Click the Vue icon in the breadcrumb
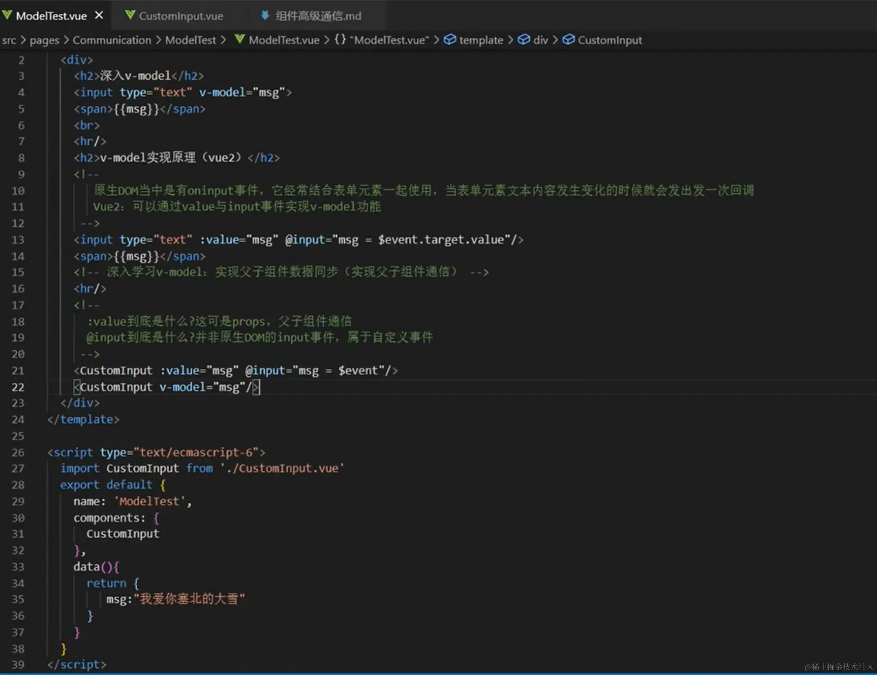The image size is (877, 675). coord(240,40)
